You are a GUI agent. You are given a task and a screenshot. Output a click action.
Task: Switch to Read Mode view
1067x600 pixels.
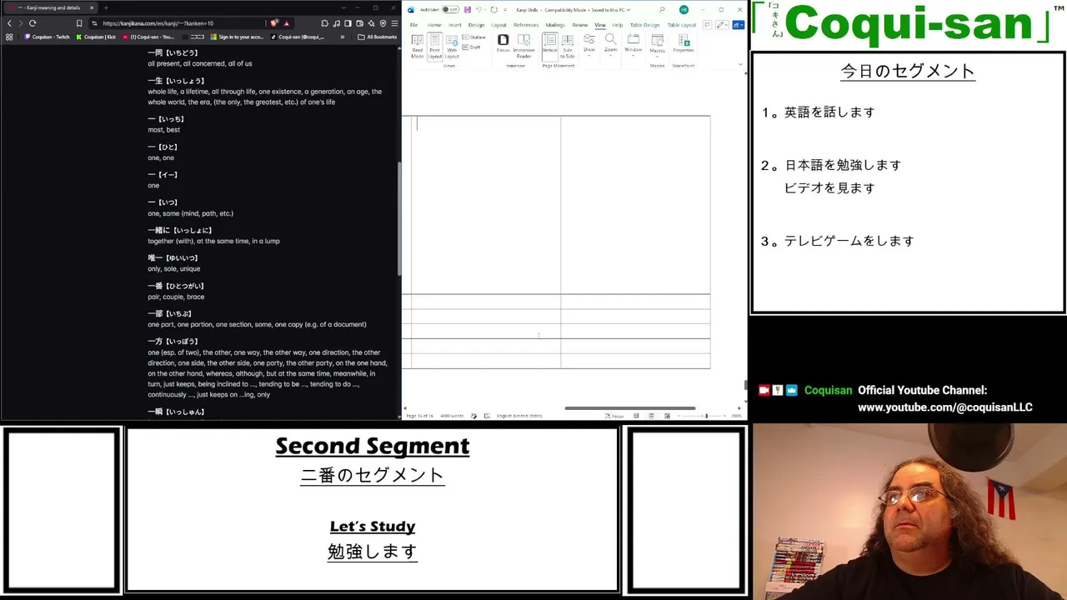coord(417,47)
